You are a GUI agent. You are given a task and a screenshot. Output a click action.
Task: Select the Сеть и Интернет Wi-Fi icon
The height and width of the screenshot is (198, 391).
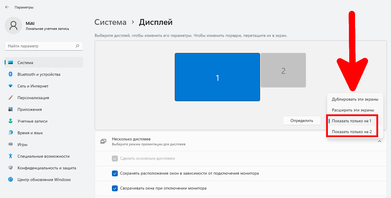(11, 86)
